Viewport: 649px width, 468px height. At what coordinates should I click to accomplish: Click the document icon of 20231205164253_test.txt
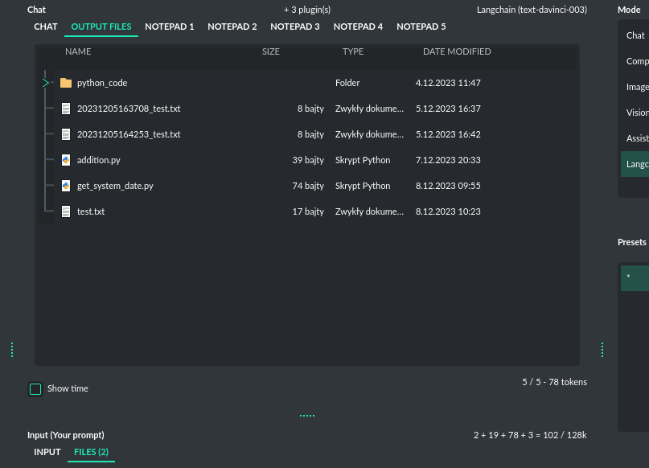pos(65,133)
